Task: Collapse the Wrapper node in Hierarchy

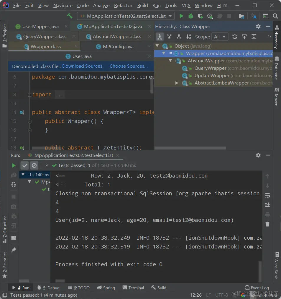Action: (164, 53)
